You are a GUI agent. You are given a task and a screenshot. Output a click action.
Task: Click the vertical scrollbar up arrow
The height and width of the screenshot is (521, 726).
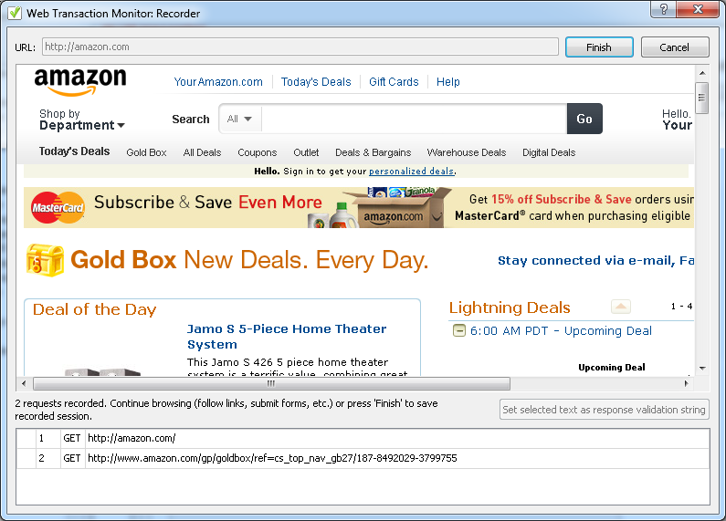click(702, 73)
